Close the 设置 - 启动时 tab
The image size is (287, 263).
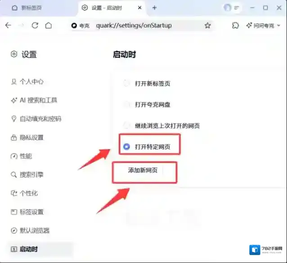pyautogui.click(x=139, y=8)
